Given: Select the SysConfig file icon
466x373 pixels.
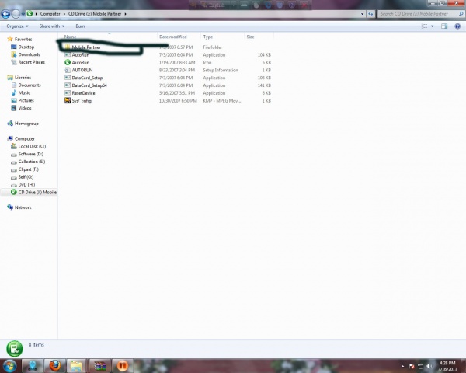Looking at the screenshot, I should point(68,100).
